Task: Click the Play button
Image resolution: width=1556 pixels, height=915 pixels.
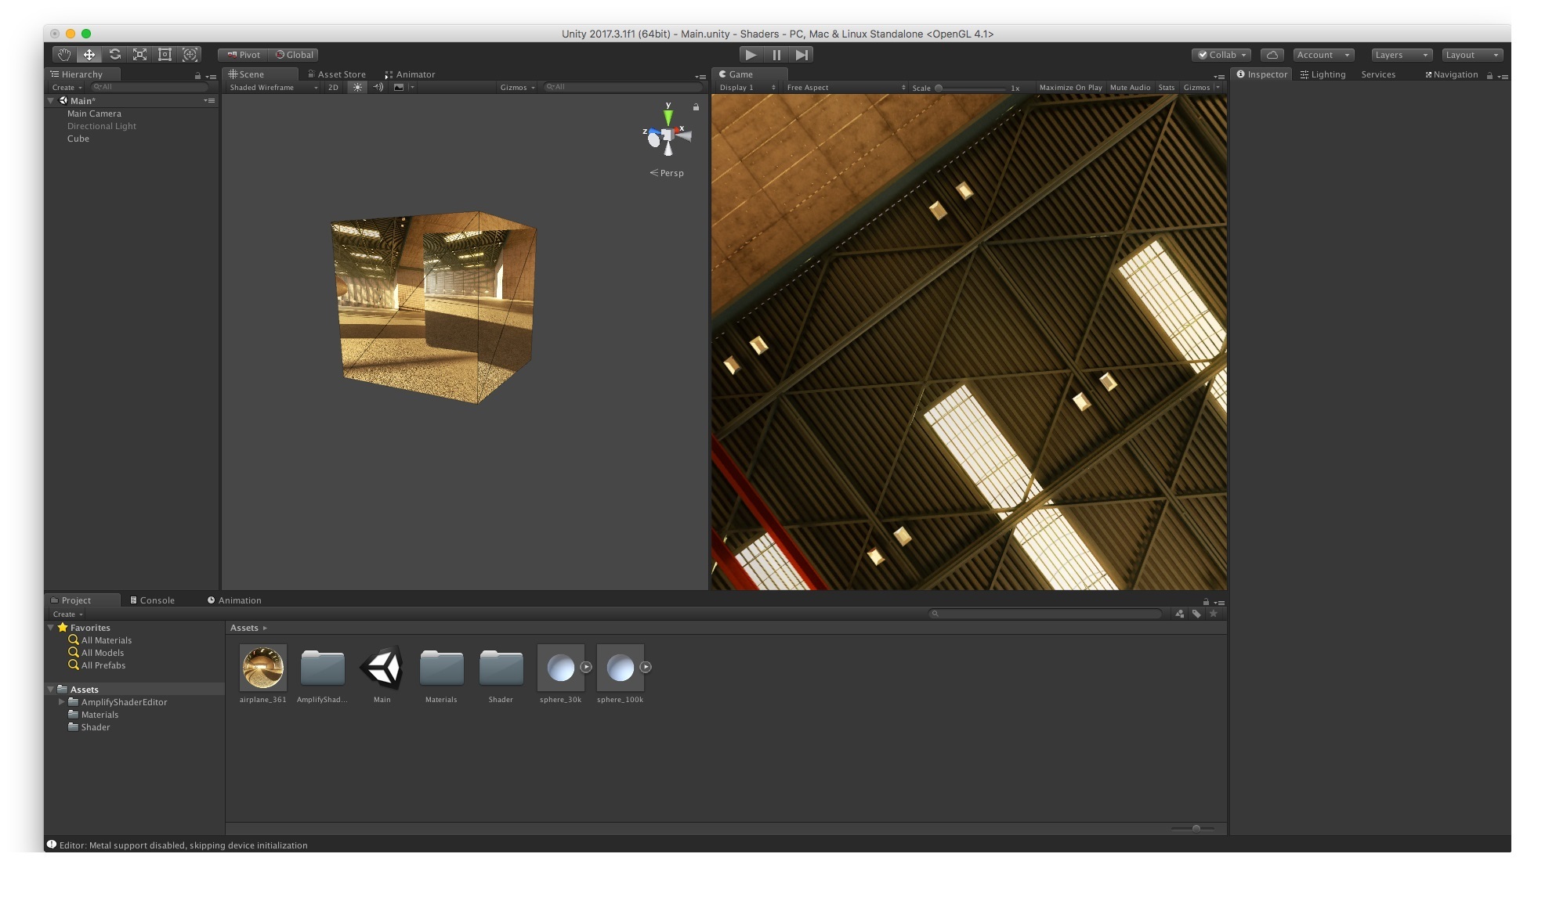Action: 750,54
